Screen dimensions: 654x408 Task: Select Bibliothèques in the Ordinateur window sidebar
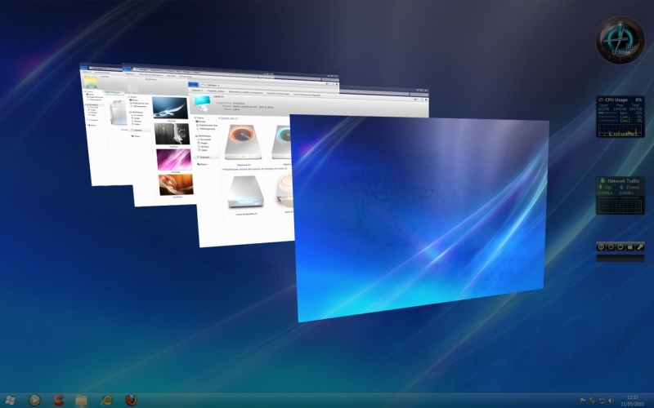coord(204,136)
